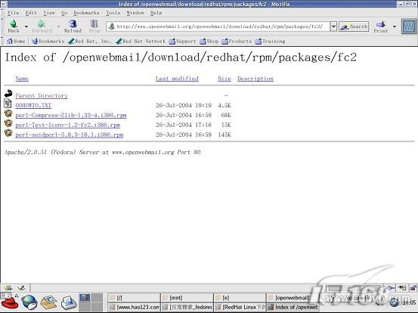The image size is (418, 313).
Task: Open Red Hat Network bookmark
Action: [141, 41]
